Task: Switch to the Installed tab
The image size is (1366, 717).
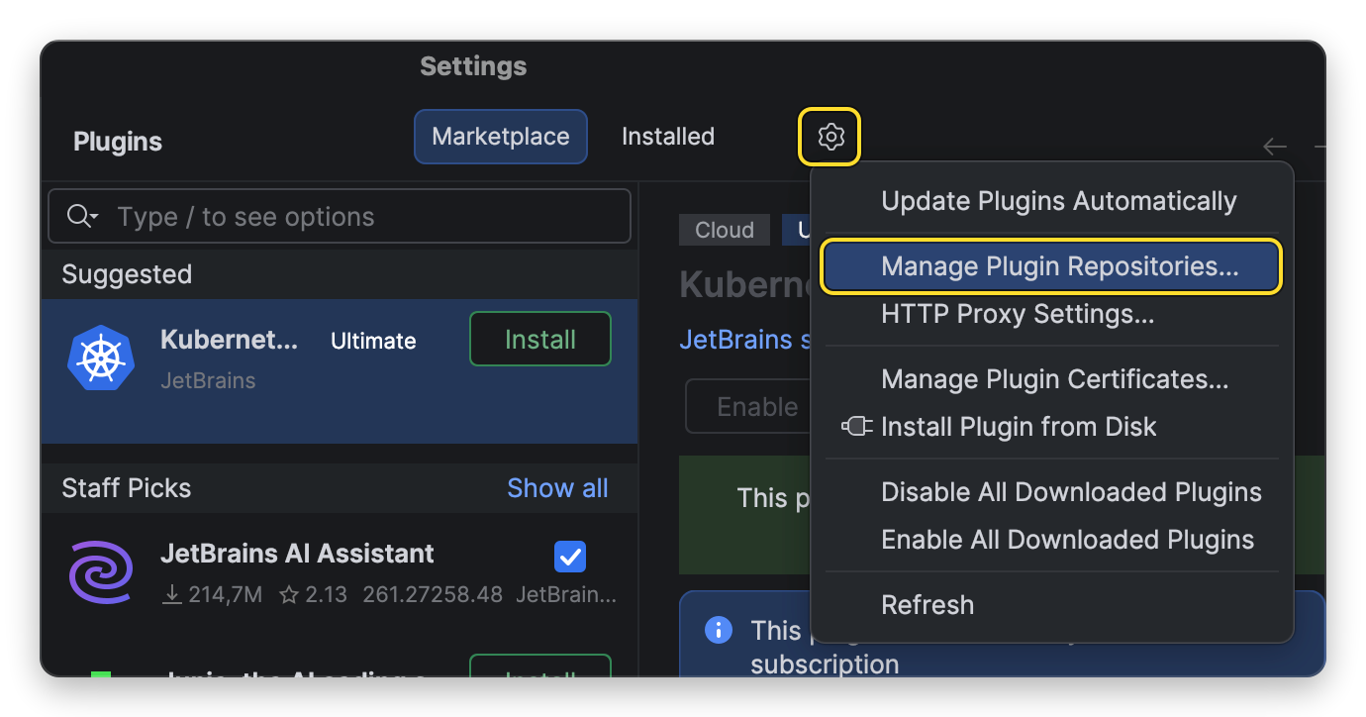Action: coord(668,137)
